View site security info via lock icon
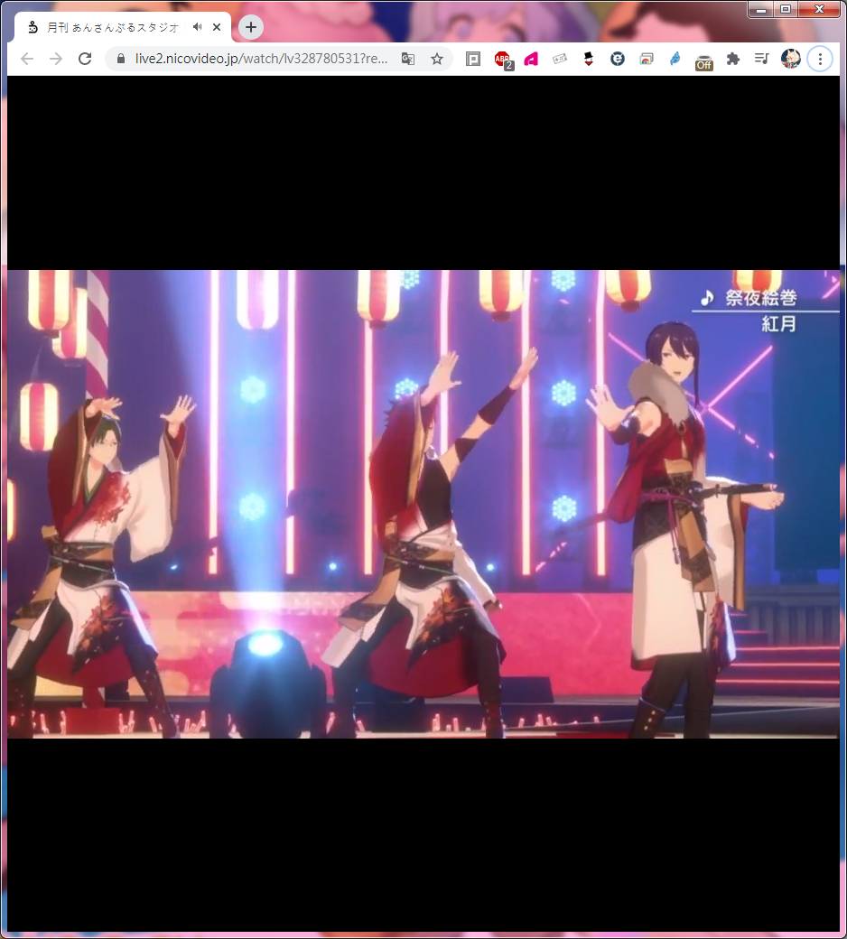The width and height of the screenshot is (847, 939). [x=121, y=59]
